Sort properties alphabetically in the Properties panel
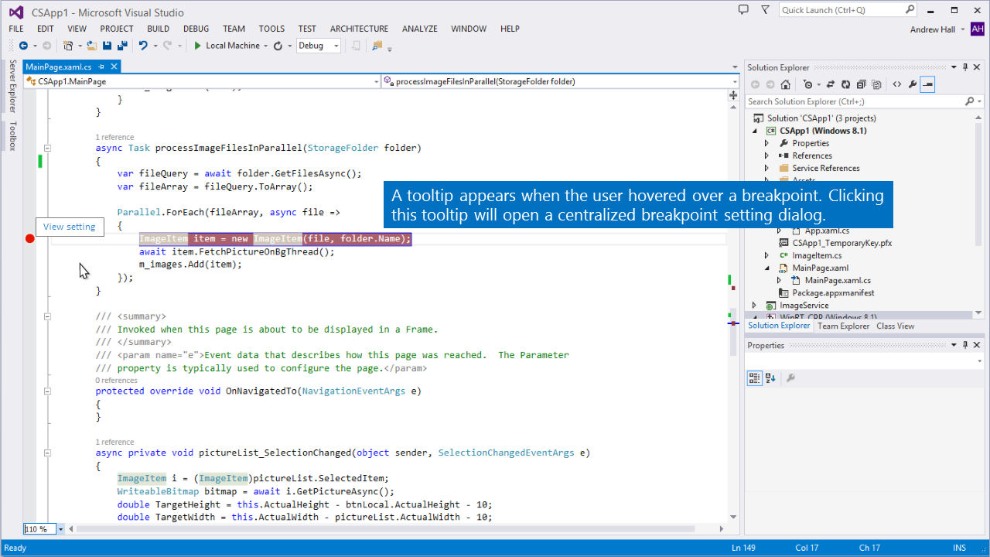The image size is (990, 557). point(770,378)
